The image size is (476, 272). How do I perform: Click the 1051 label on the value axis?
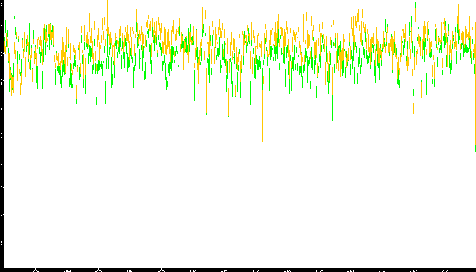click(x=2, y=216)
